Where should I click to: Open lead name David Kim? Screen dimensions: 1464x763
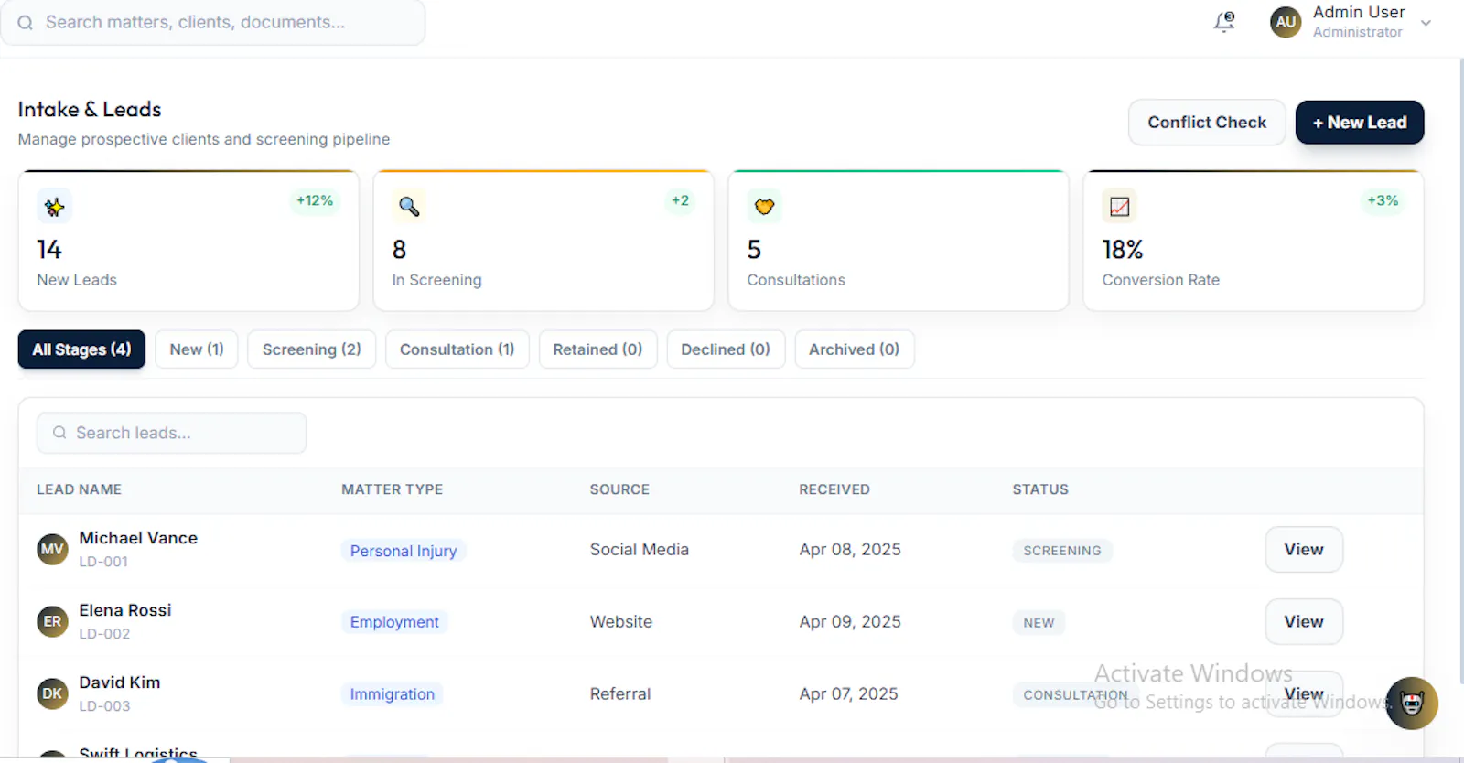point(120,682)
